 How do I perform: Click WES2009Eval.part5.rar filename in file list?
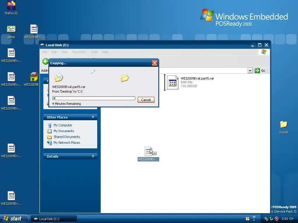(197, 78)
